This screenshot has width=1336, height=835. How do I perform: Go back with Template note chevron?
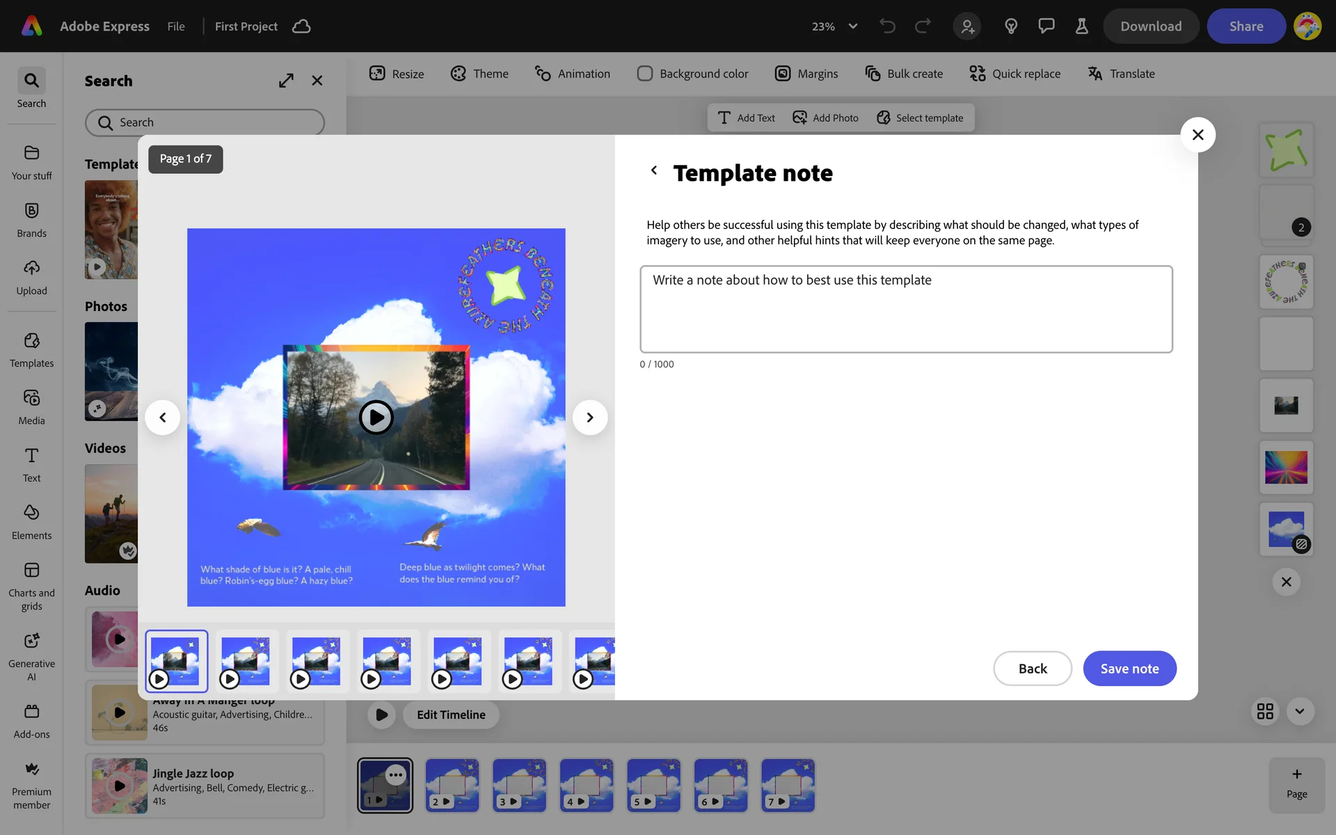point(654,170)
